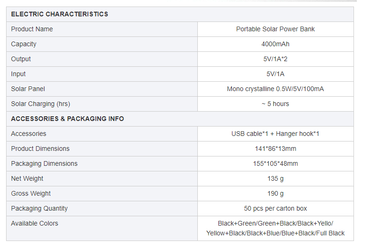Click the Product Name label cell
This screenshot has height=248, width=368.
pos(32,29)
